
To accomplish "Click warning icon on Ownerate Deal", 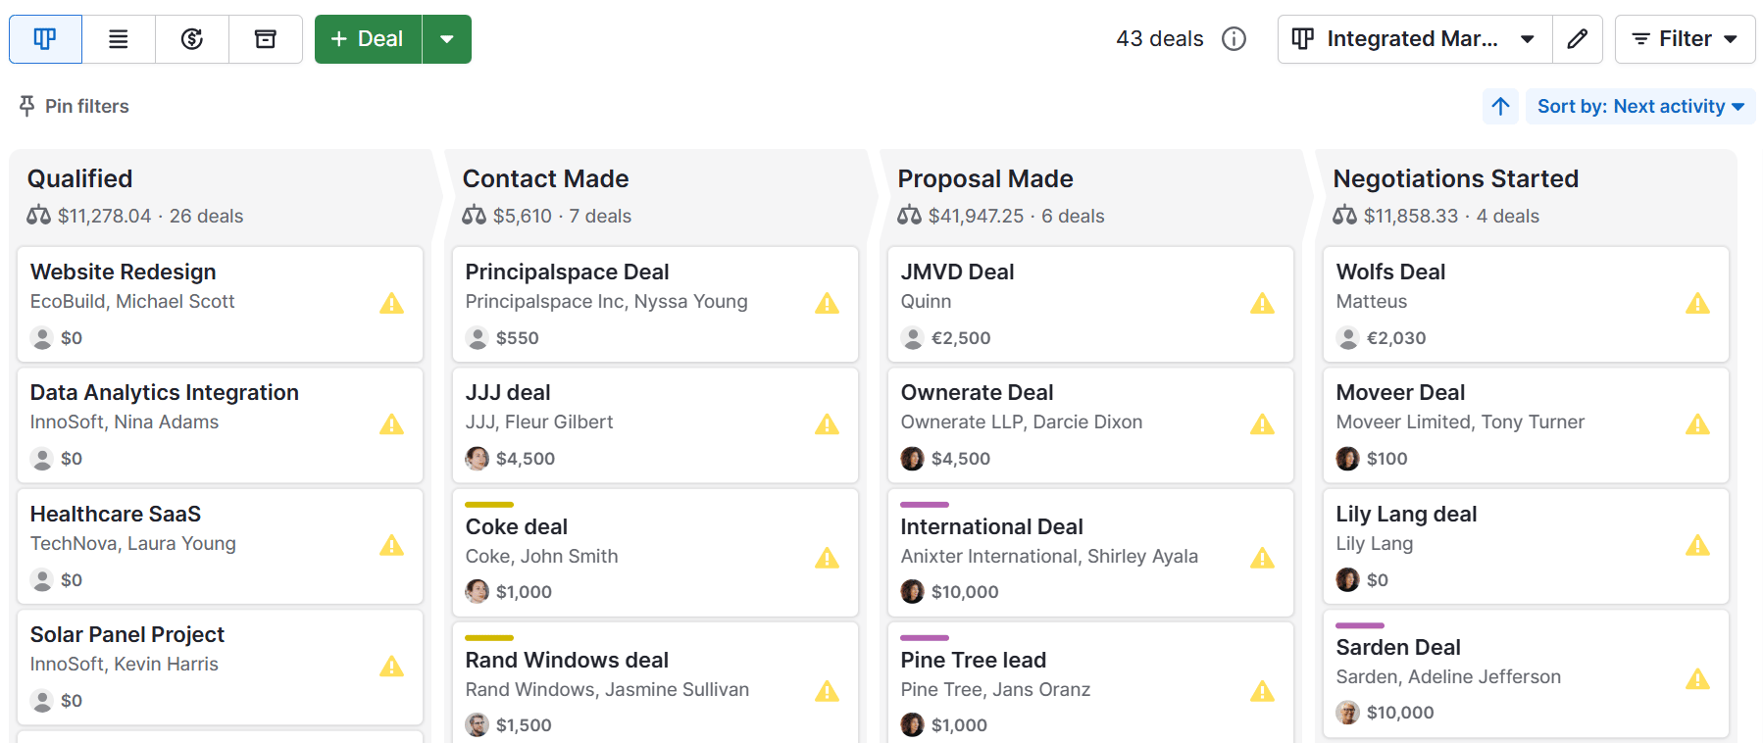I will coord(1263,423).
